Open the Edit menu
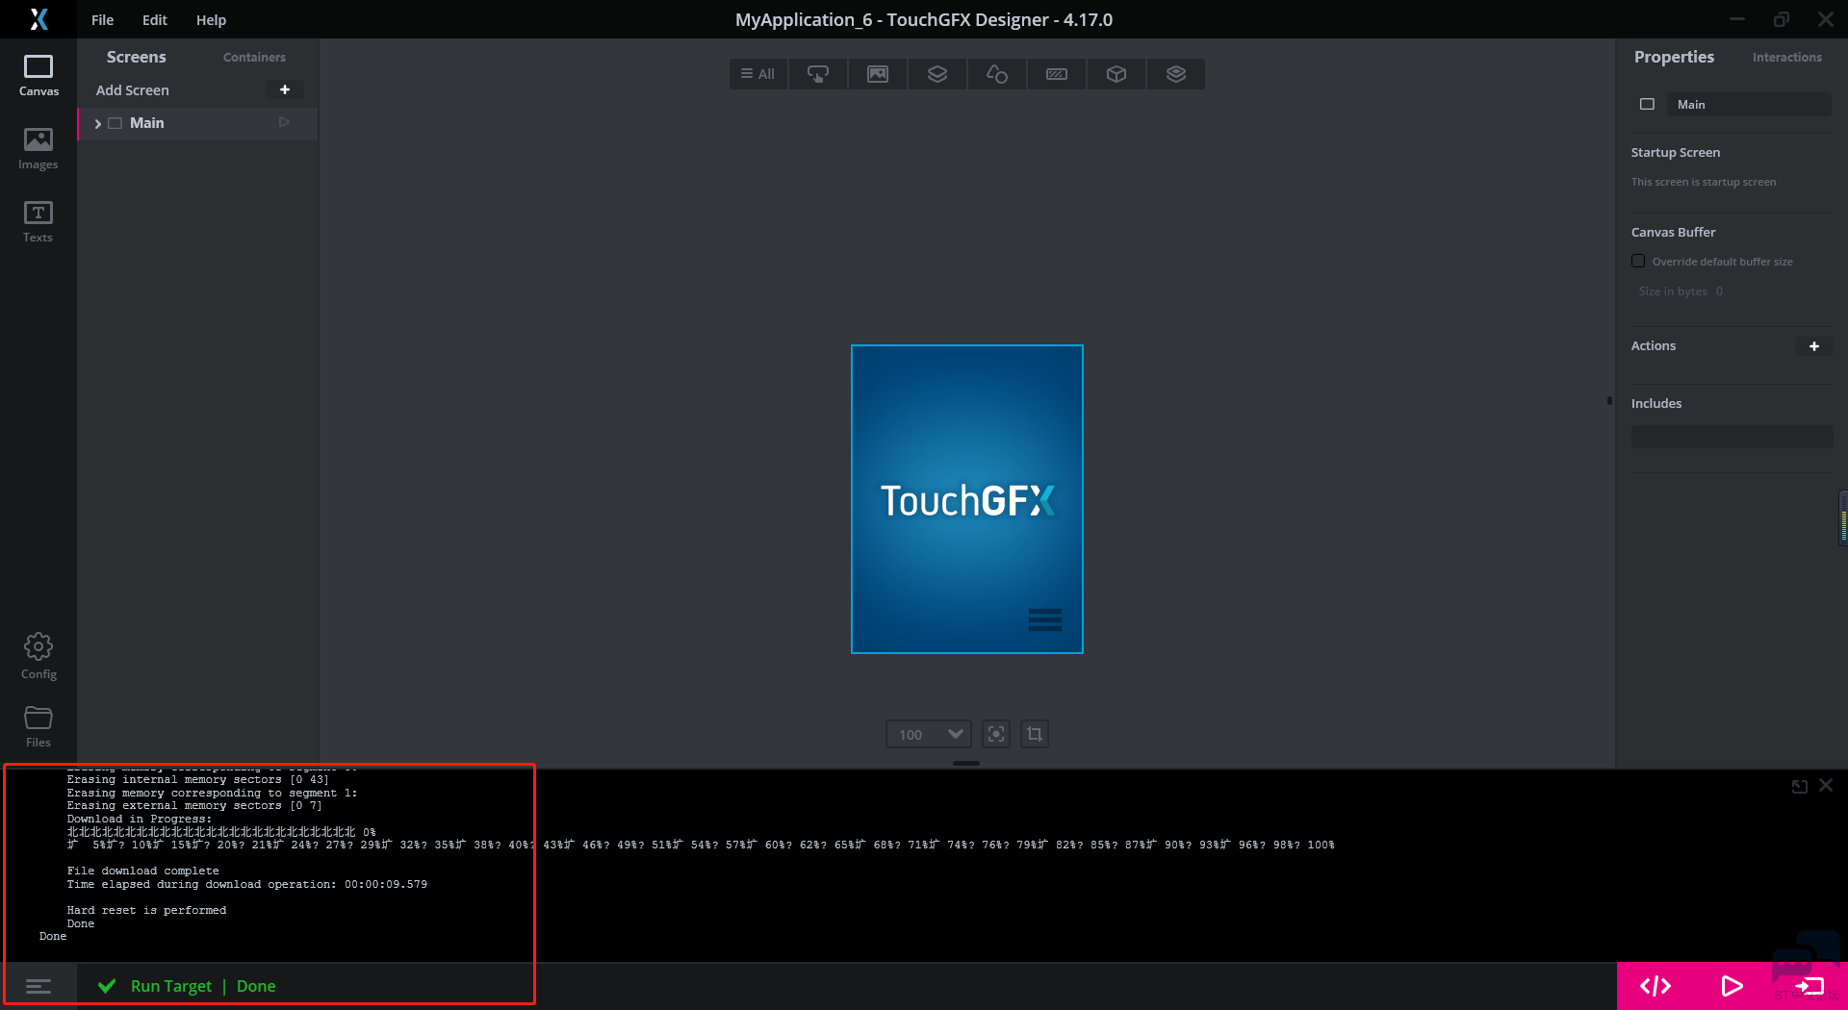The height and width of the screenshot is (1010, 1848). click(154, 19)
